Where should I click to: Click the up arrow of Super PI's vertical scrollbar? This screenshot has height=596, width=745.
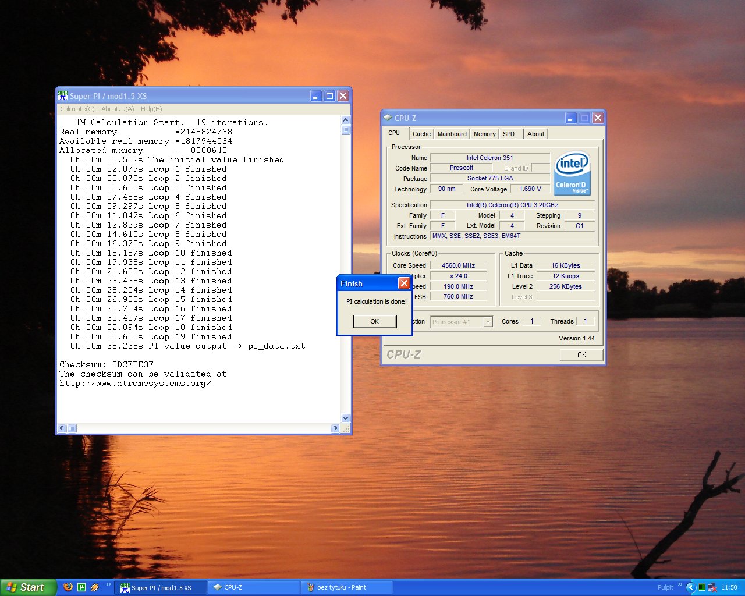(x=346, y=120)
